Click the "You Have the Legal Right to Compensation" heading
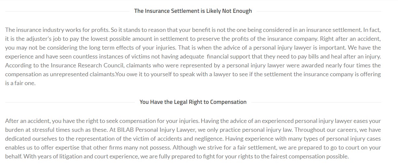 click(x=193, y=102)
